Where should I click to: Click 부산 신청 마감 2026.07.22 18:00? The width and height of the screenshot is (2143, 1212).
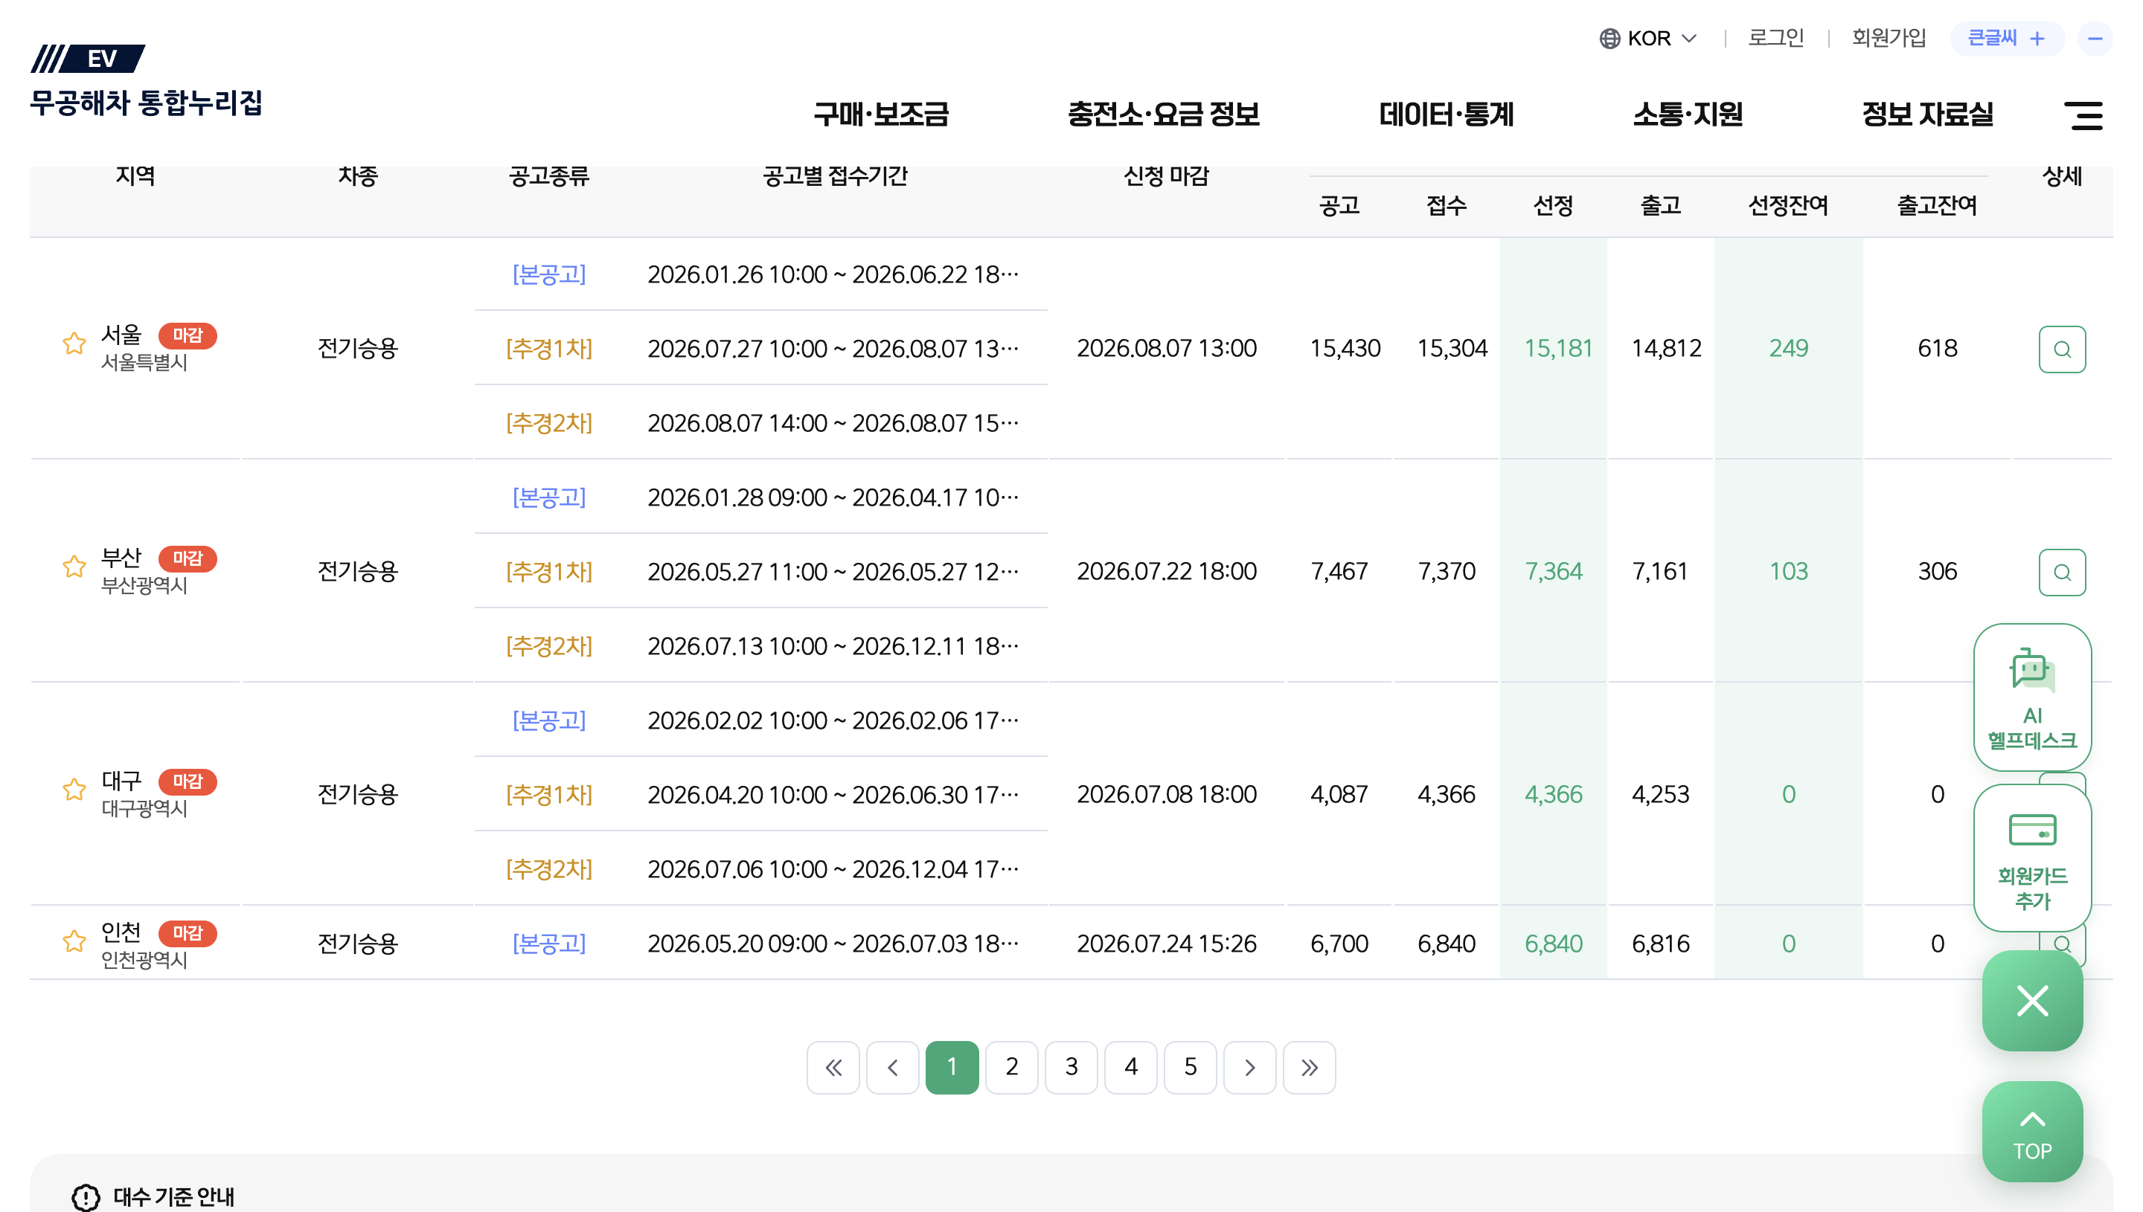[1166, 572]
